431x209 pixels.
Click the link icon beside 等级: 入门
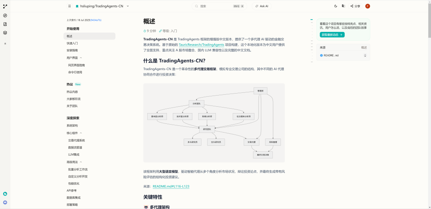click(x=160, y=31)
